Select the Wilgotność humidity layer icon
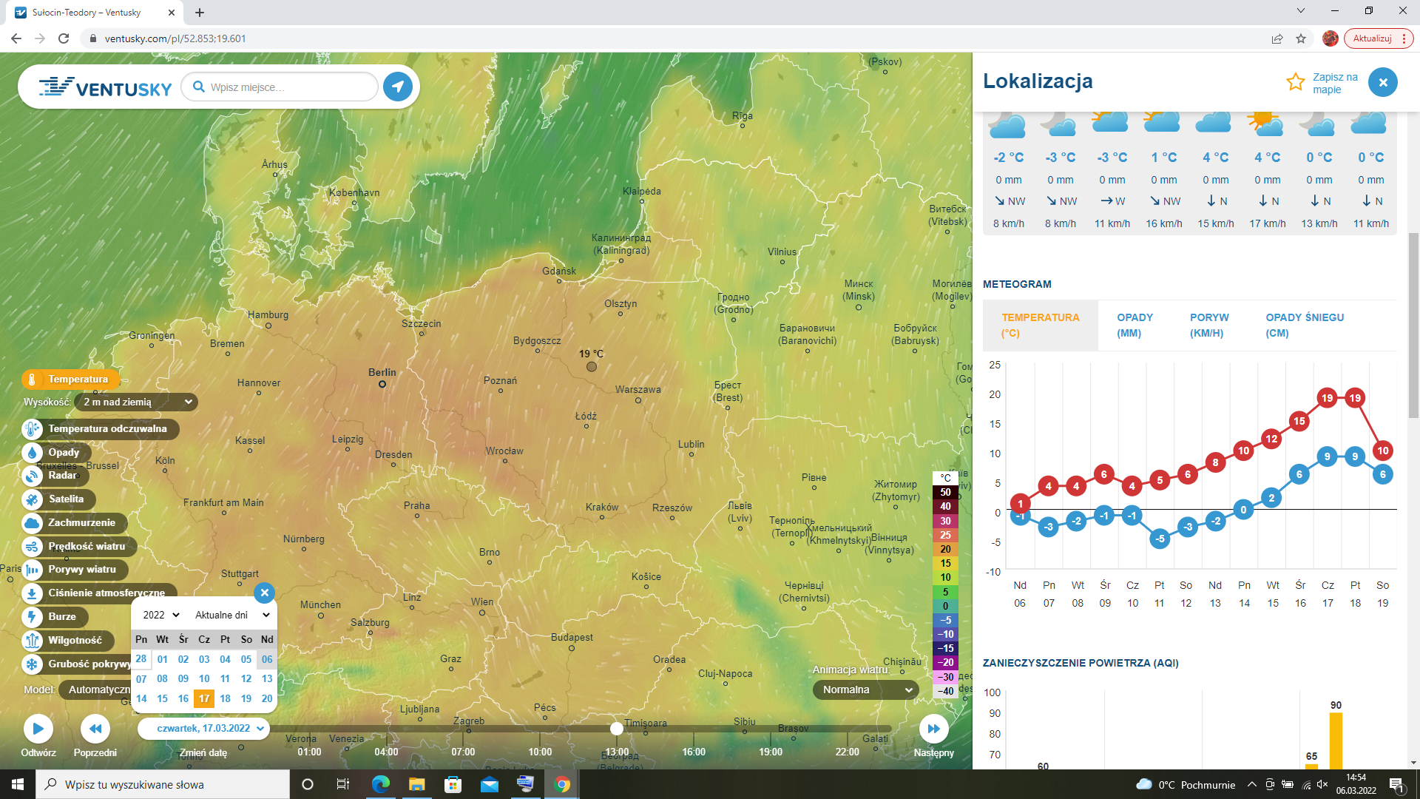Screen dimensions: 1420x799 pyautogui.click(x=32, y=641)
